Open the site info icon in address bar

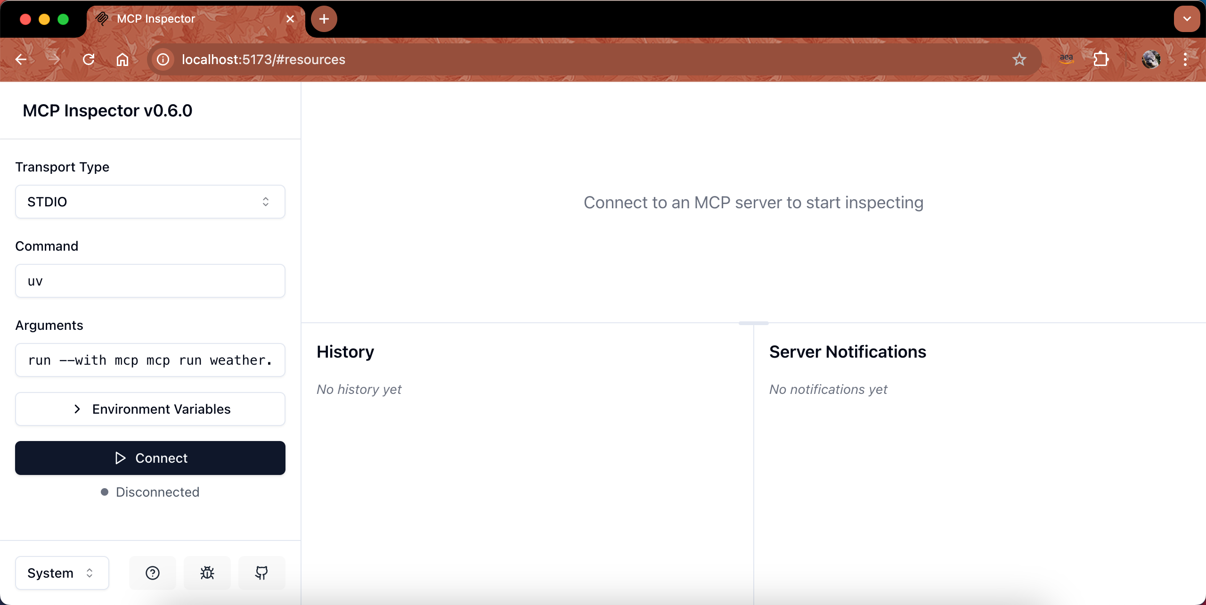point(162,59)
